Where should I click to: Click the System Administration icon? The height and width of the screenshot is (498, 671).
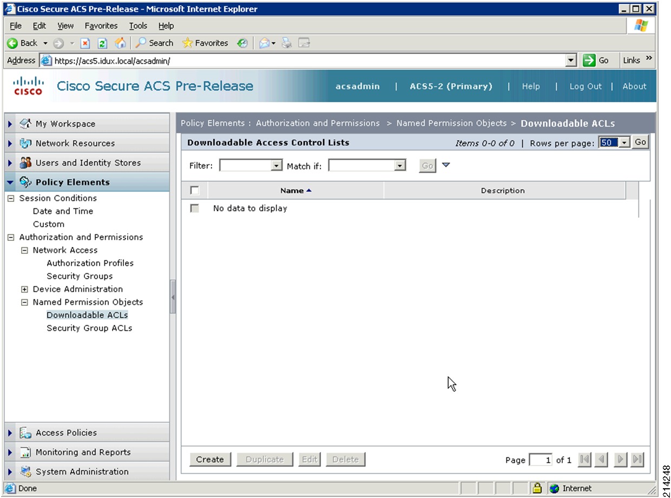tap(25, 472)
